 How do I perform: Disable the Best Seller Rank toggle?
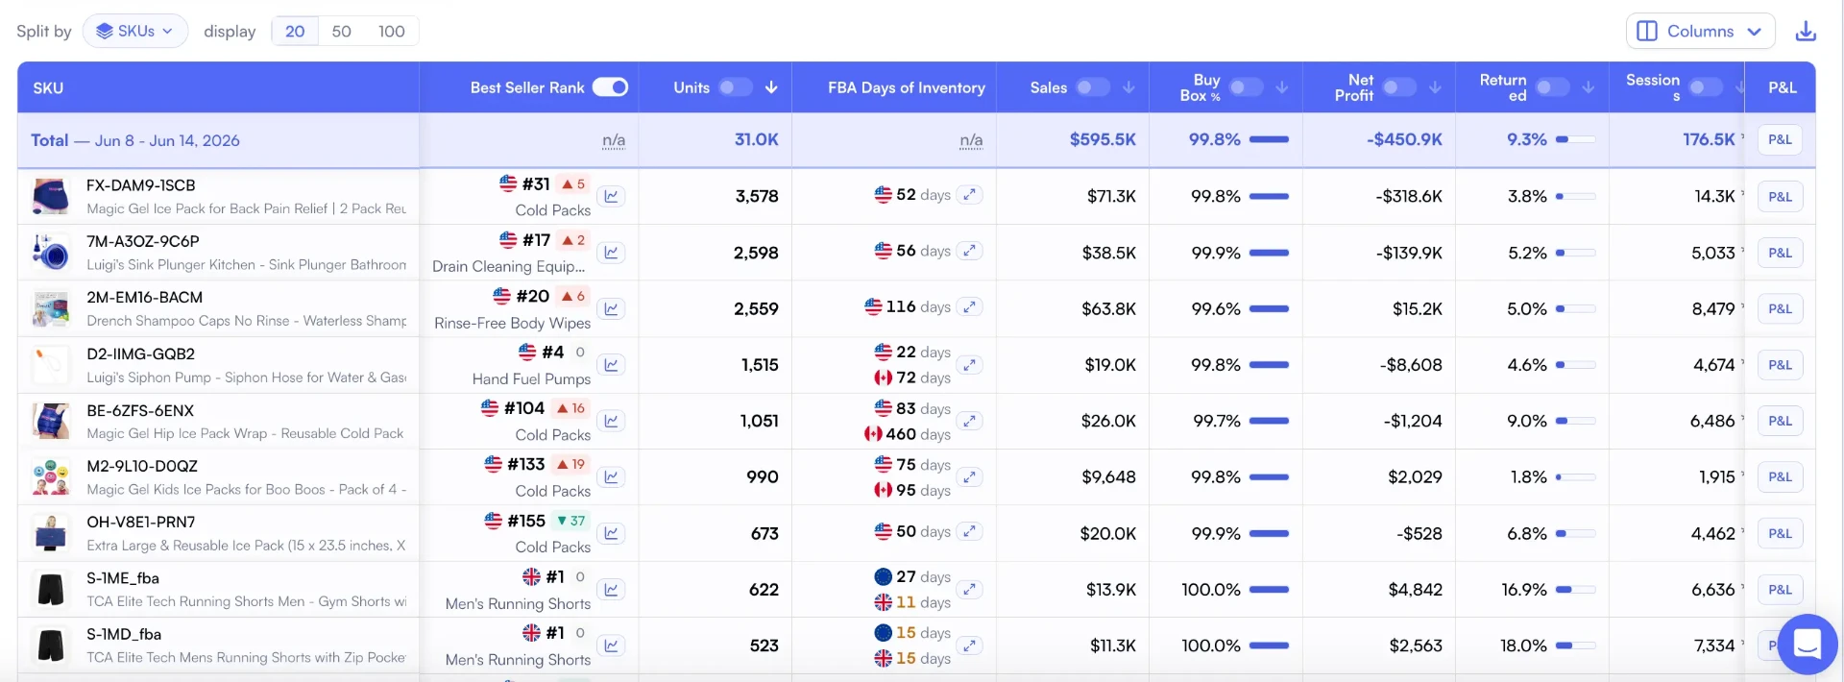[x=610, y=87]
